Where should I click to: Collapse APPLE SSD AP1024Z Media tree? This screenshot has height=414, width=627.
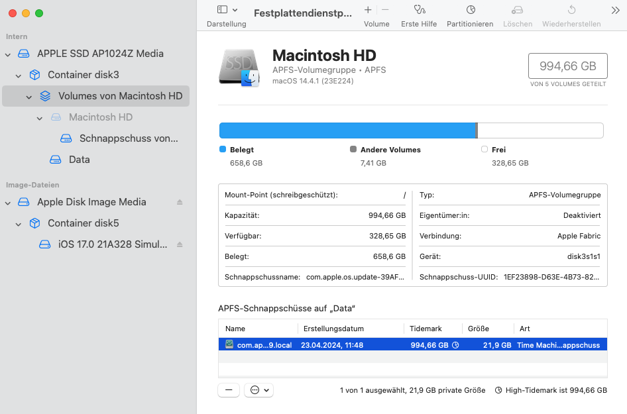[x=7, y=54]
